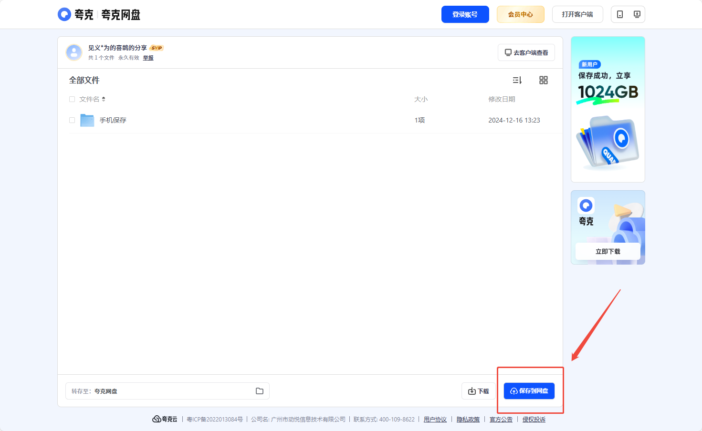This screenshot has height=431, width=702.
Task: Click the Quark logo icon in header
Action: pos(64,14)
